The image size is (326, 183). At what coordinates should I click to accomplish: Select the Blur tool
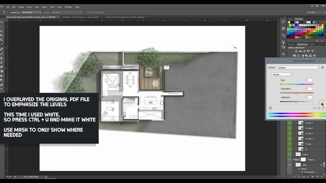[x=2, y=76]
